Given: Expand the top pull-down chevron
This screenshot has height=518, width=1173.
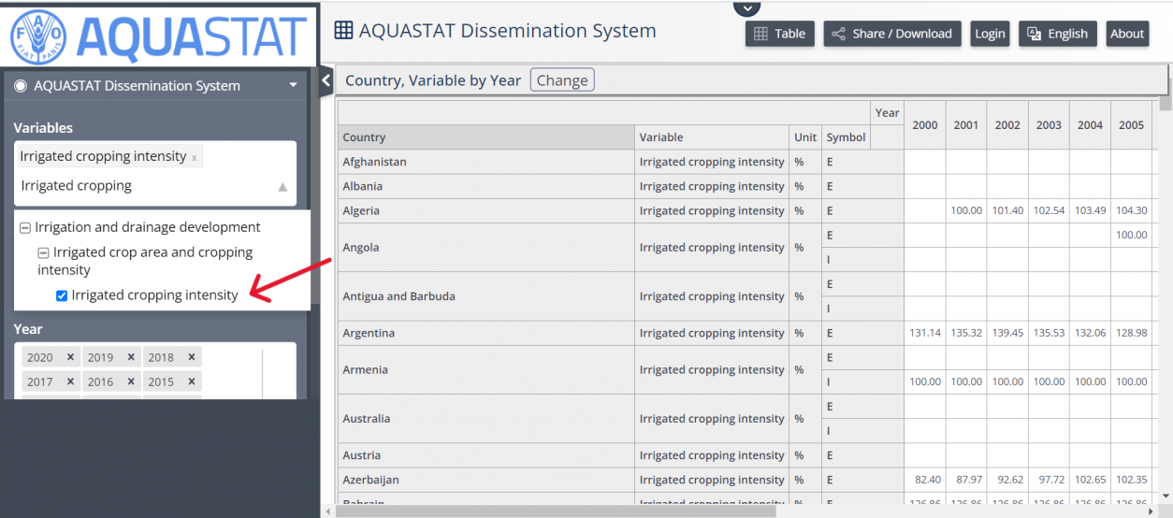Looking at the screenshot, I should click(746, 8).
